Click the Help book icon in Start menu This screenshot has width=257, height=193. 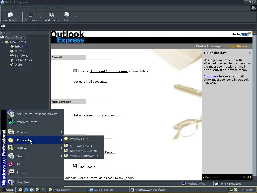pyautogui.click(x=11, y=164)
